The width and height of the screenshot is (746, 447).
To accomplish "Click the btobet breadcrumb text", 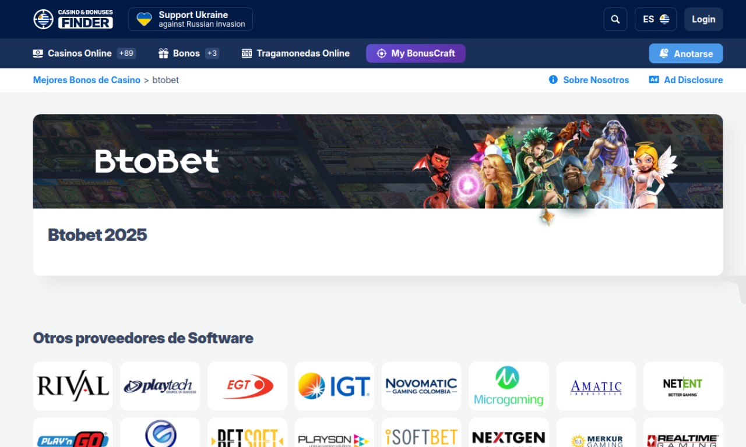I will tap(166, 80).
